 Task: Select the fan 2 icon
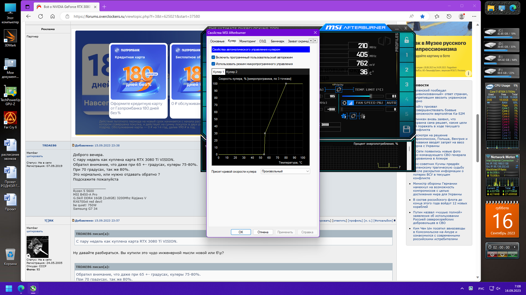[362, 116]
